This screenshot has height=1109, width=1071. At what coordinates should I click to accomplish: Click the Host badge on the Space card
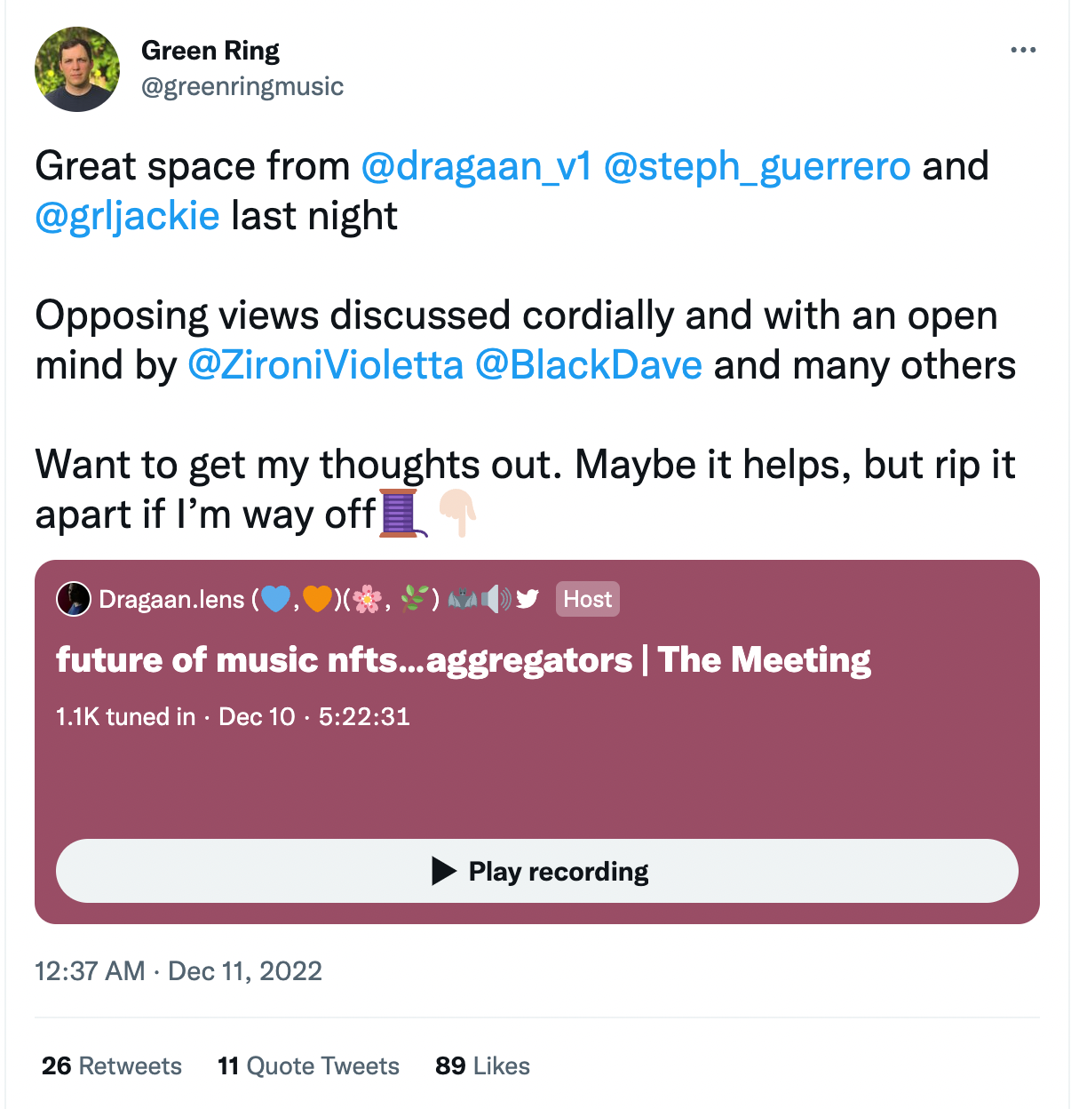pyautogui.click(x=587, y=599)
